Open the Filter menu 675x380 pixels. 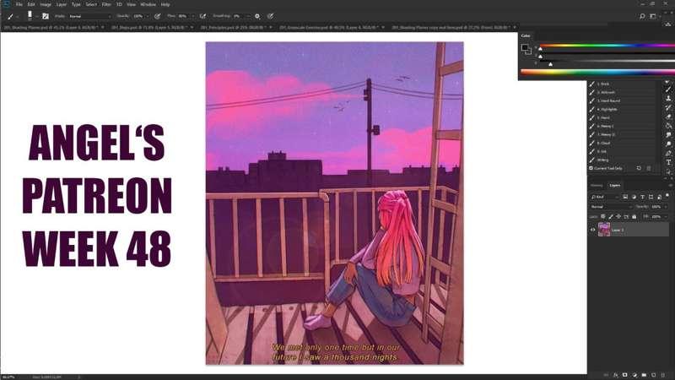106,4
